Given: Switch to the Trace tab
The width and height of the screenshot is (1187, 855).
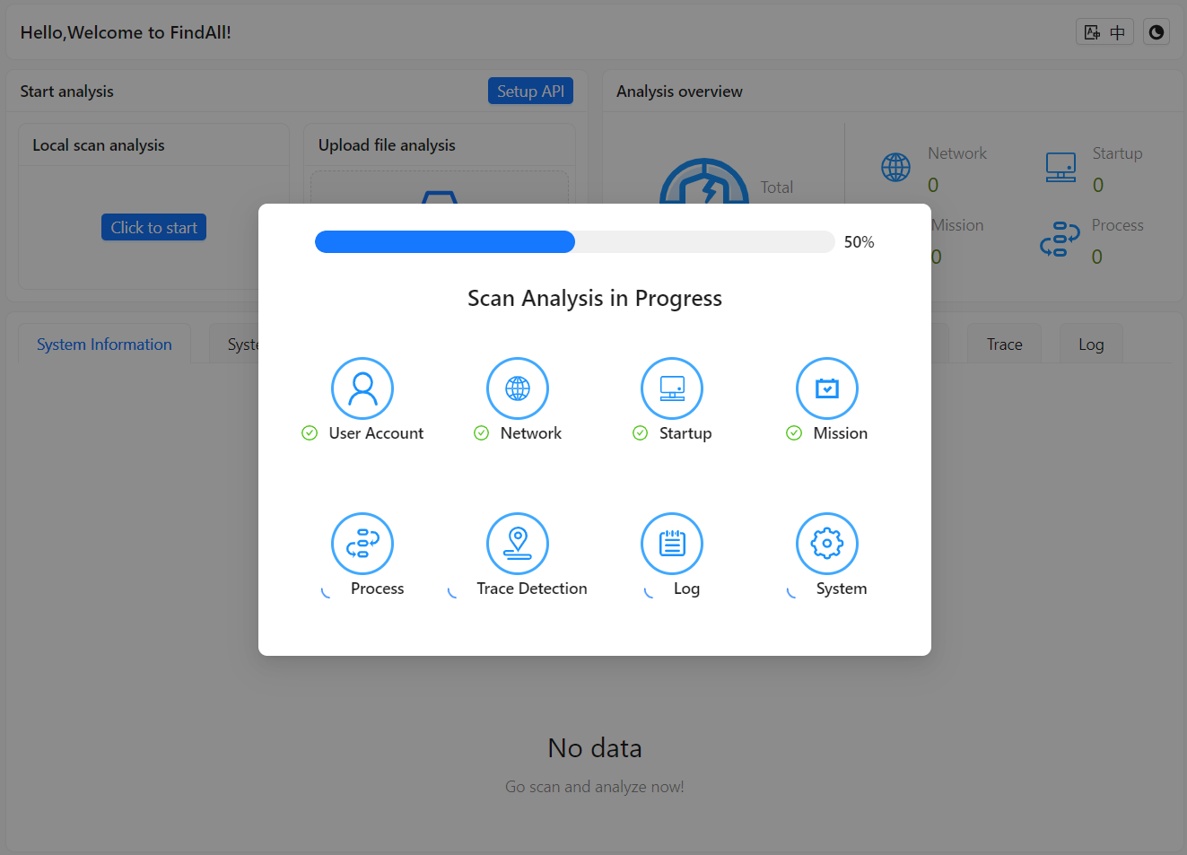Looking at the screenshot, I should [1004, 345].
